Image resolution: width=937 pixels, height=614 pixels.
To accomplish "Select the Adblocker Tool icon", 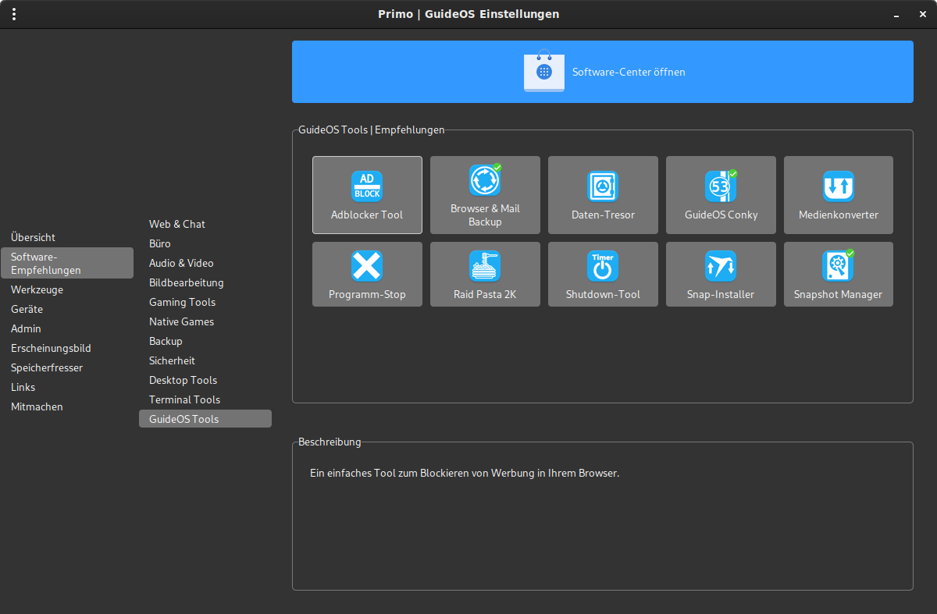I will tap(367, 187).
